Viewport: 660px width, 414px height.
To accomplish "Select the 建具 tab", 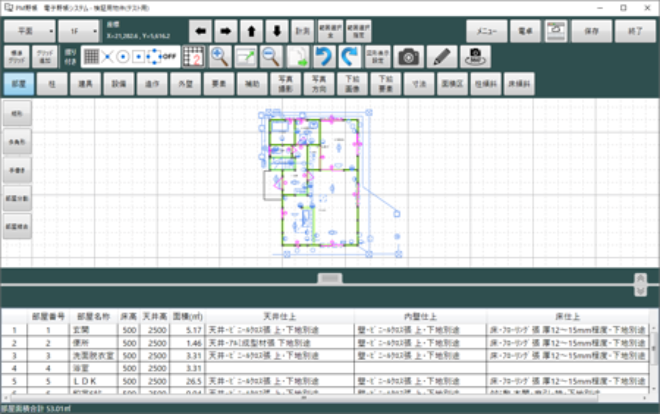I will tap(85, 84).
